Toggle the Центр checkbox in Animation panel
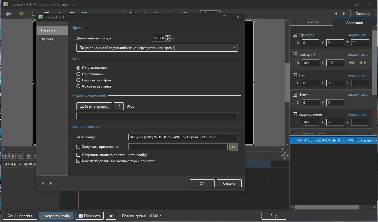Image resolution: width=378 pixels, height=222 pixels. tap(295, 95)
